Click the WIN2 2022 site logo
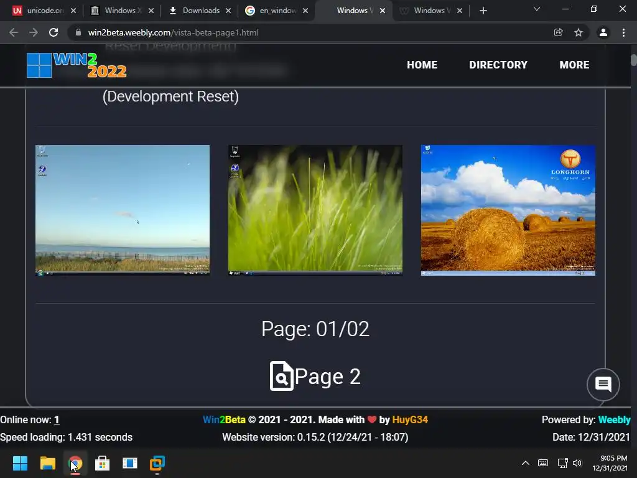637x478 pixels. [x=77, y=65]
